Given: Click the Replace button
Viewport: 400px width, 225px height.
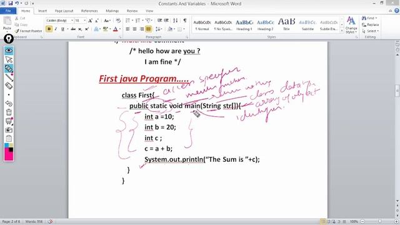Looking at the screenshot, I should pyautogui.click(x=371, y=24).
